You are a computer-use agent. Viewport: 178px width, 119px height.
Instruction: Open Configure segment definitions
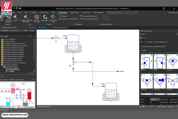26,19
